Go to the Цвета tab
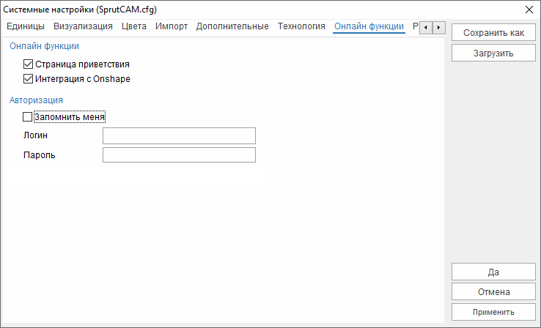541x328 pixels. point(134,26)
